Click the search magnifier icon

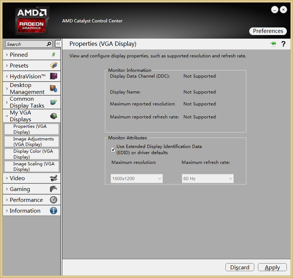click(49, 44)
